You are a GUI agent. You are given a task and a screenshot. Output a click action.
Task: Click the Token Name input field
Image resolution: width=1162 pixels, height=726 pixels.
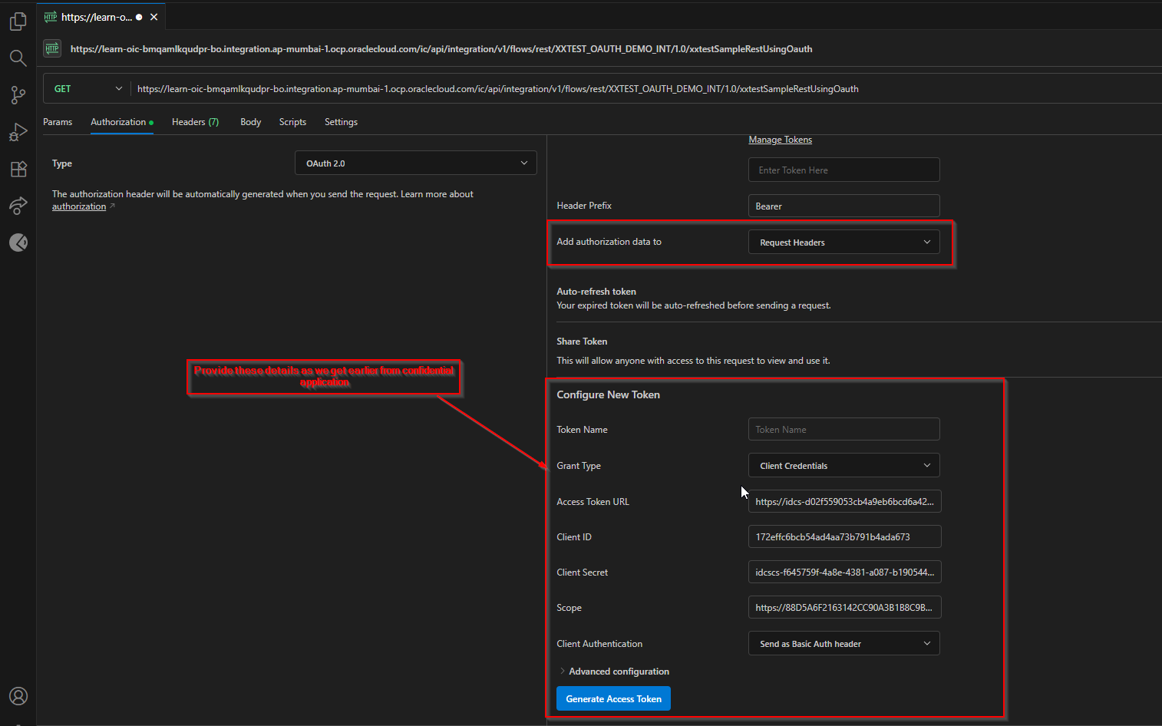click(843, 429)
